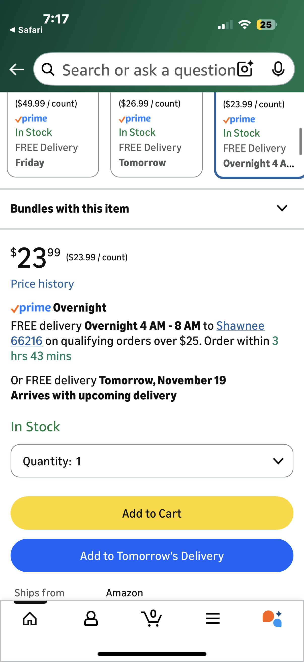Open the shopping cart icon
The width and height of the screenshot is (304, 662).
point(151,618)
